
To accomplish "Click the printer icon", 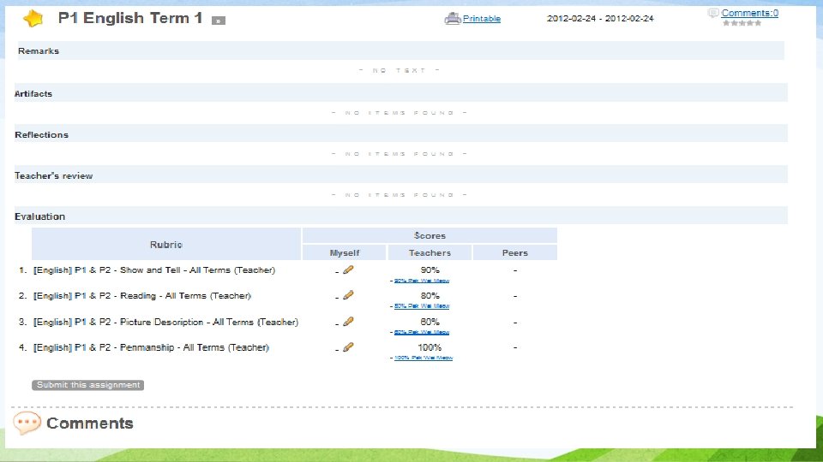I will pyautogui.click(x=453, y=18).
